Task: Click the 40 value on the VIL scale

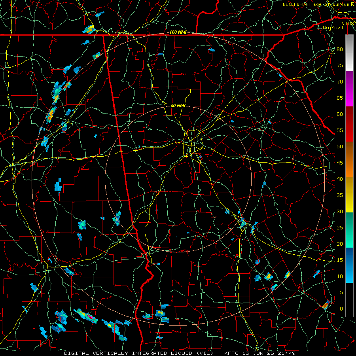Action: [x=340, y=179]
